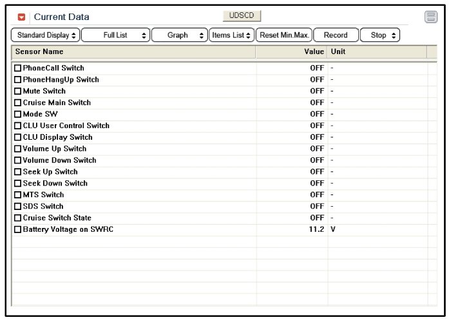The height and width of the screenshot is (322, 451).
Task: Toggle the Mute Switch checkbox
Action: click(18, 91)
